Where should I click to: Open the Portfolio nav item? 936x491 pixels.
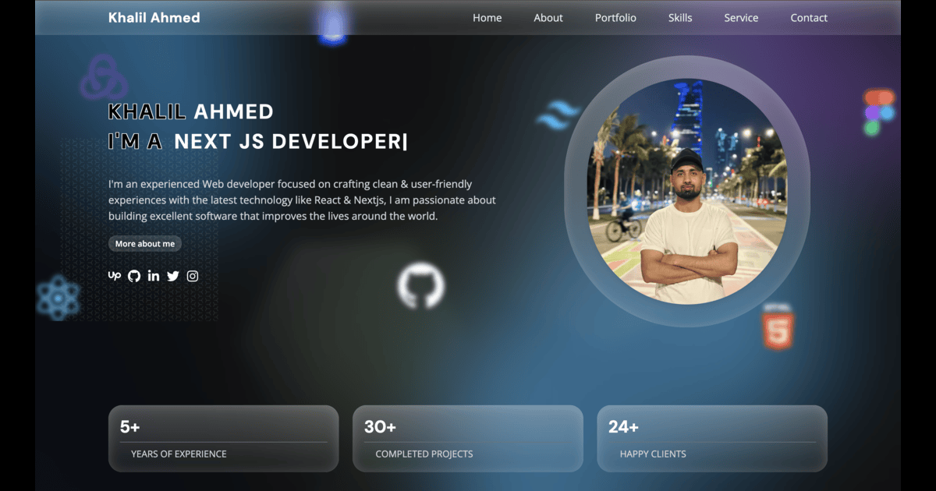pyautogui.click(x=615, y=18)
